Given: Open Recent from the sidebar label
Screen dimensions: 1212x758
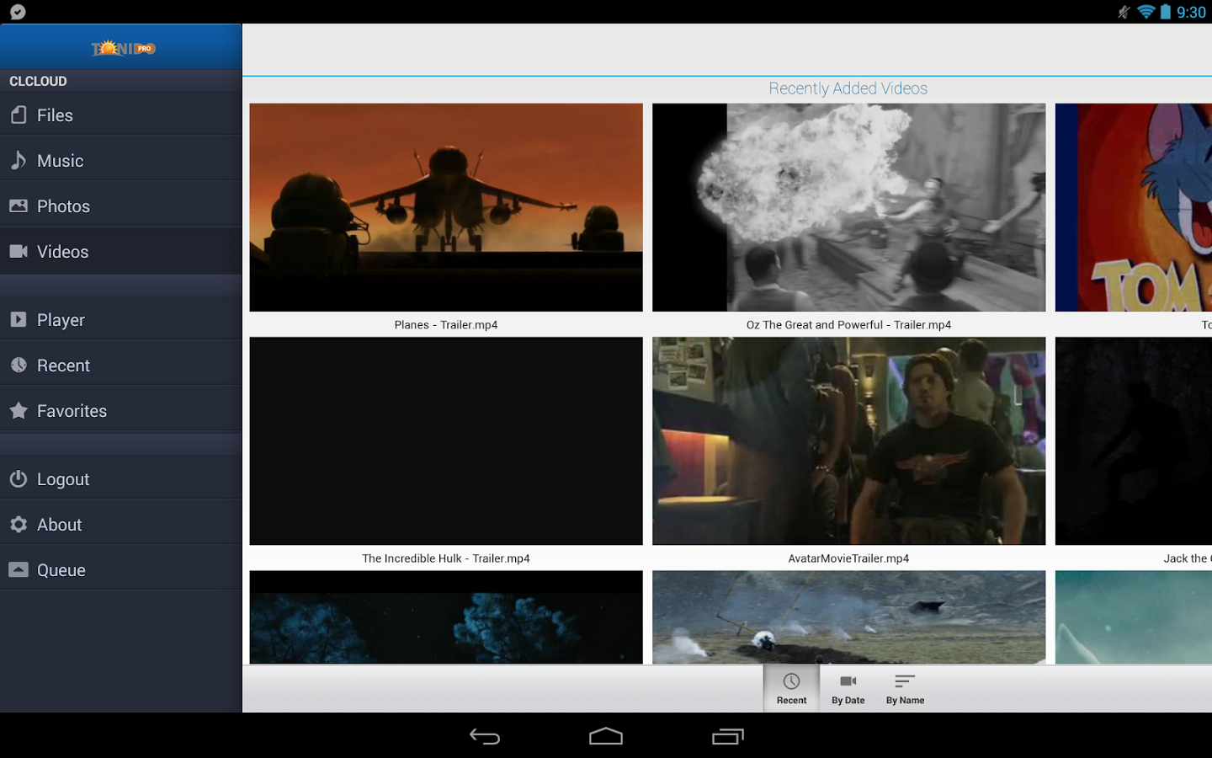Looking at the screenshot, I should (x=63, y=366).
